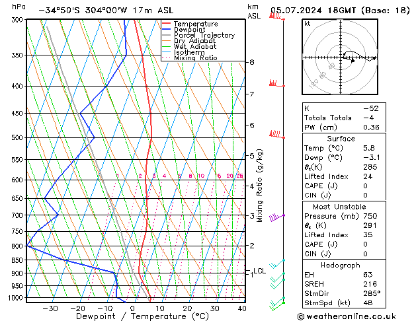
Task: Click the purple wind barb at 700 hPa
Action: pos(276,217)
